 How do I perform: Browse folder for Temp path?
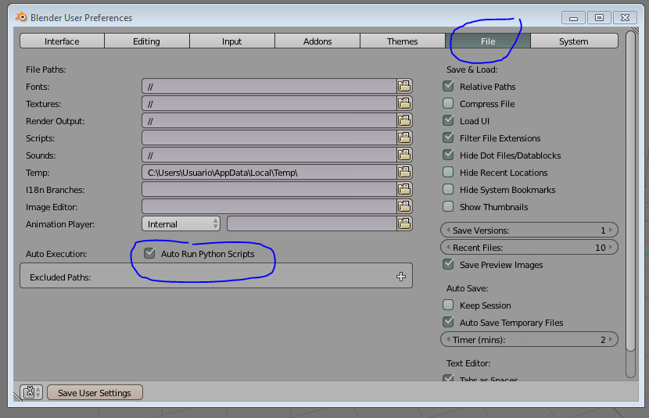[404, 172]
